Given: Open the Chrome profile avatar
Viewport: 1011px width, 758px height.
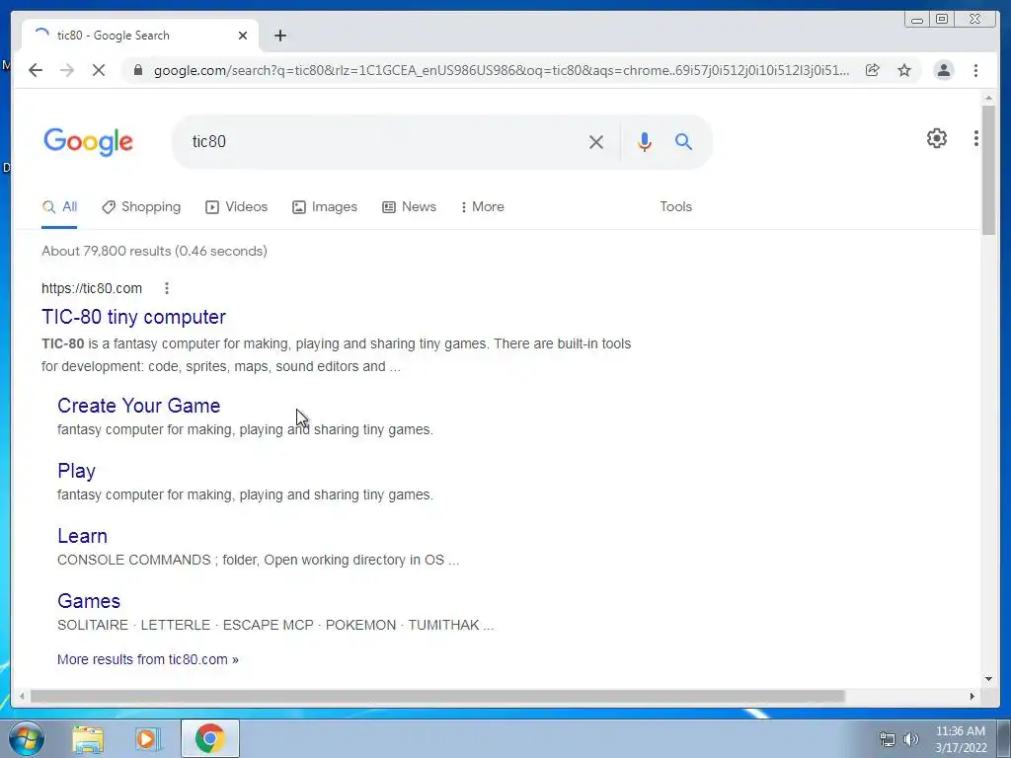Looking at the screenshot, I should pos(943,70).
